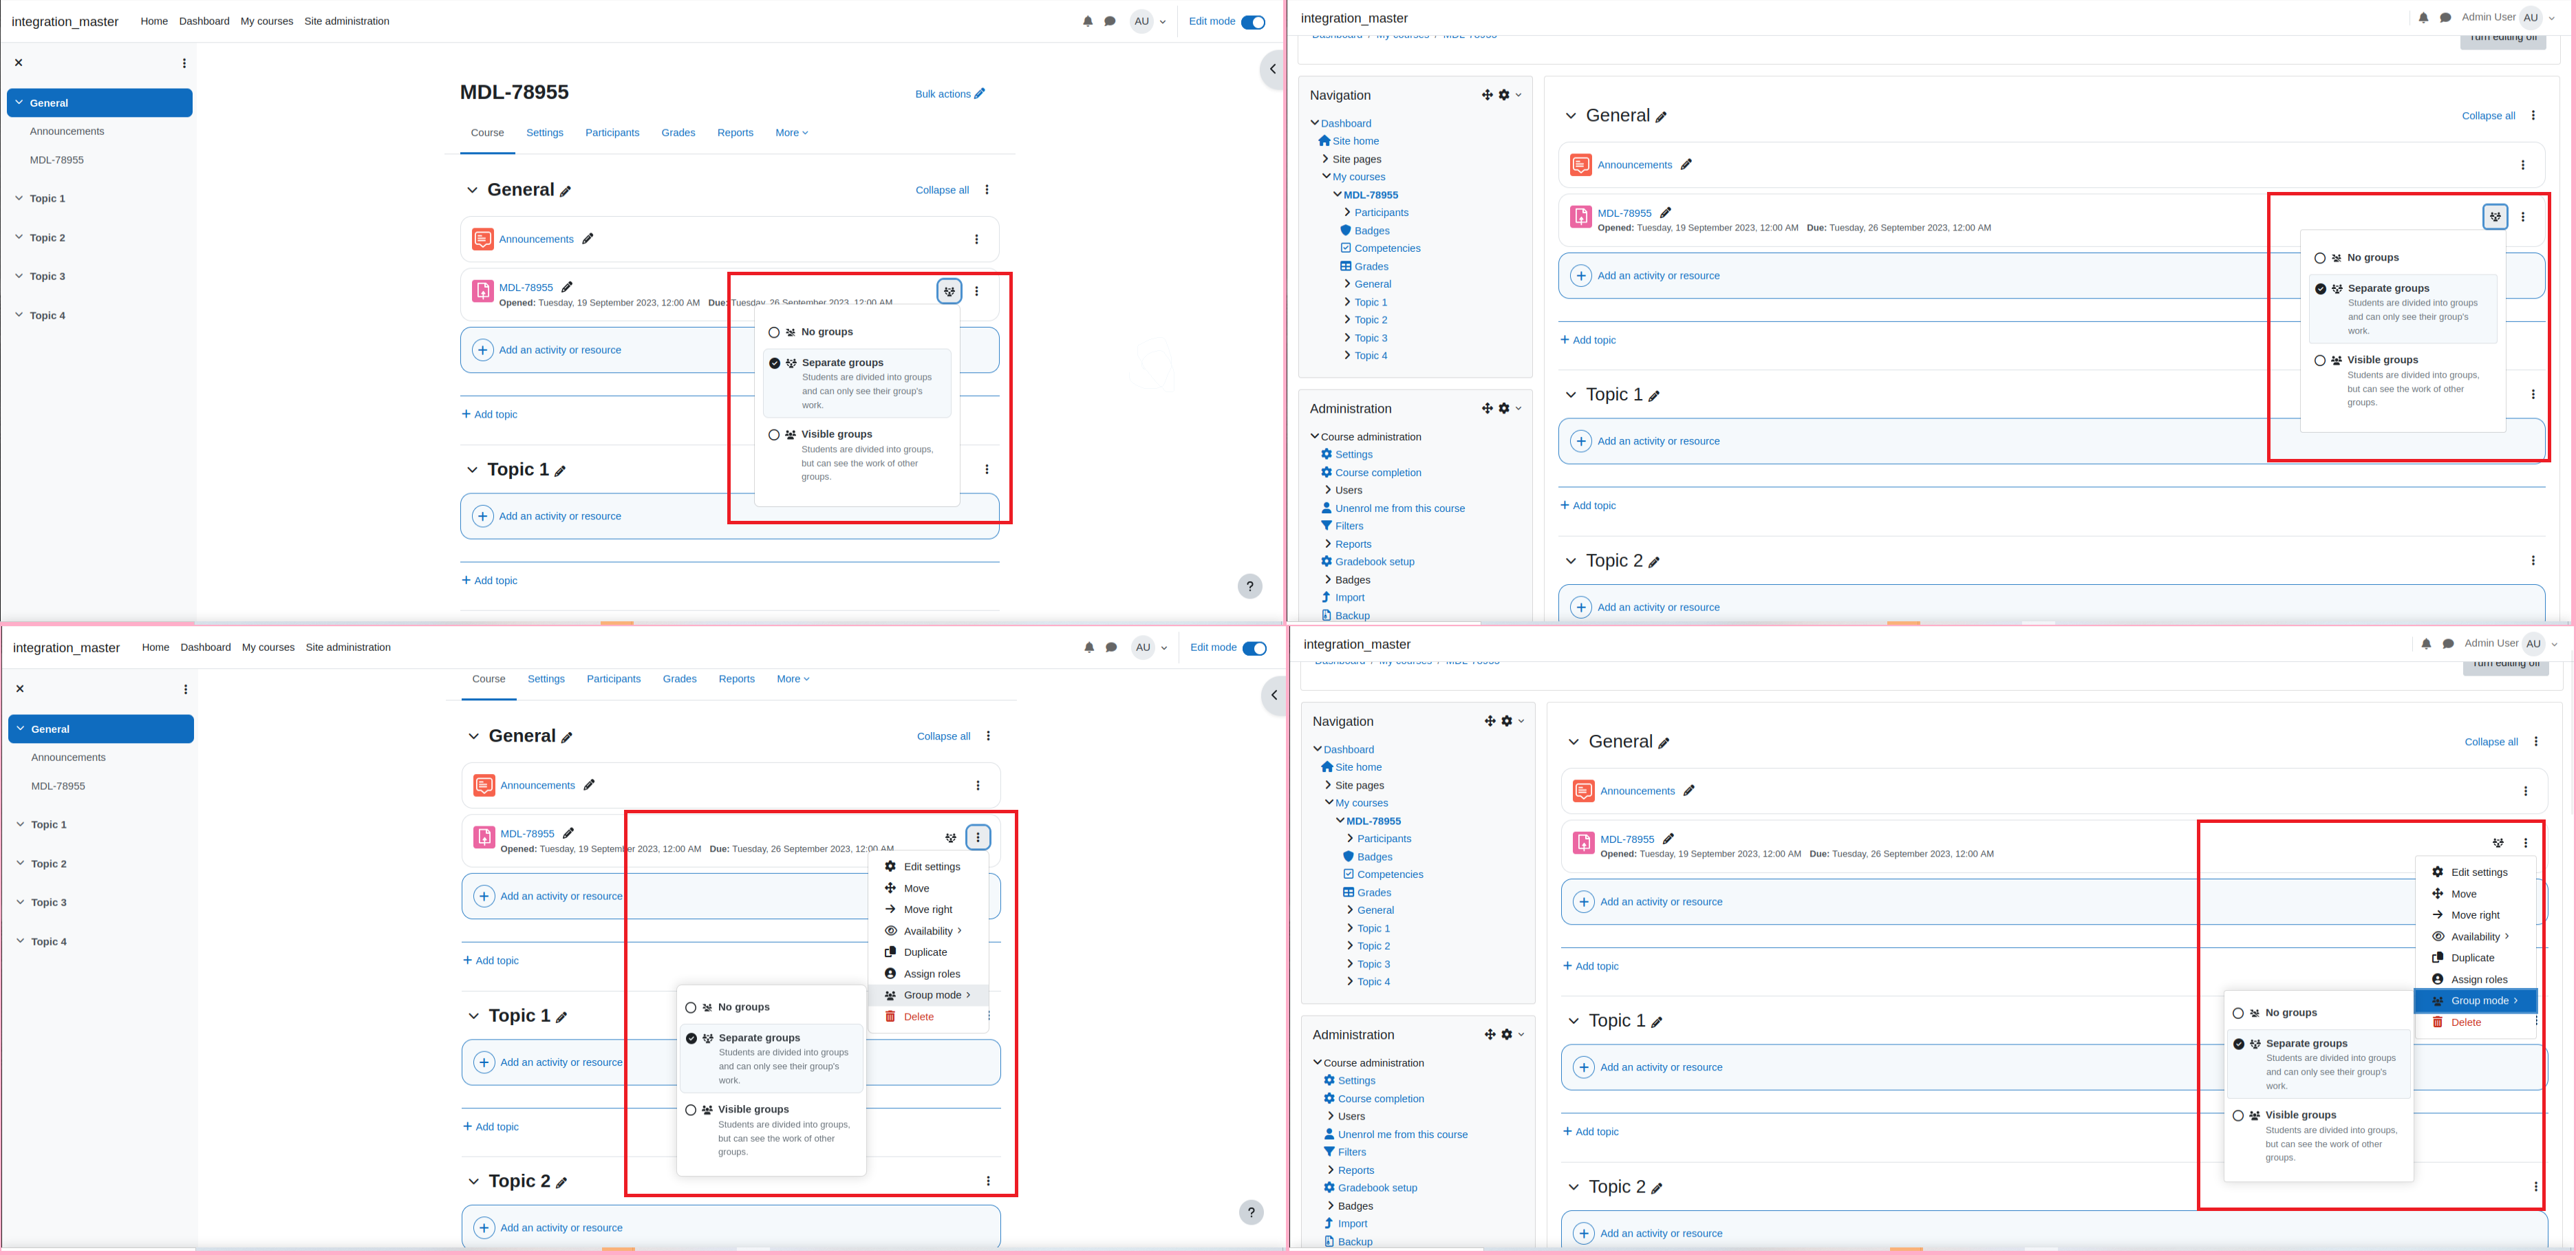Open General section kebab menu in top-left screenshot
2576x1255 pixels.
(987, 190)
